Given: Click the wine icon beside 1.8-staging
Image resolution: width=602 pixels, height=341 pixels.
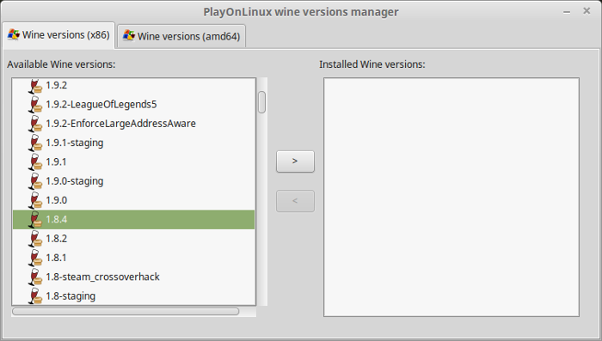Looking at the screenshot, I should [35, 296].
